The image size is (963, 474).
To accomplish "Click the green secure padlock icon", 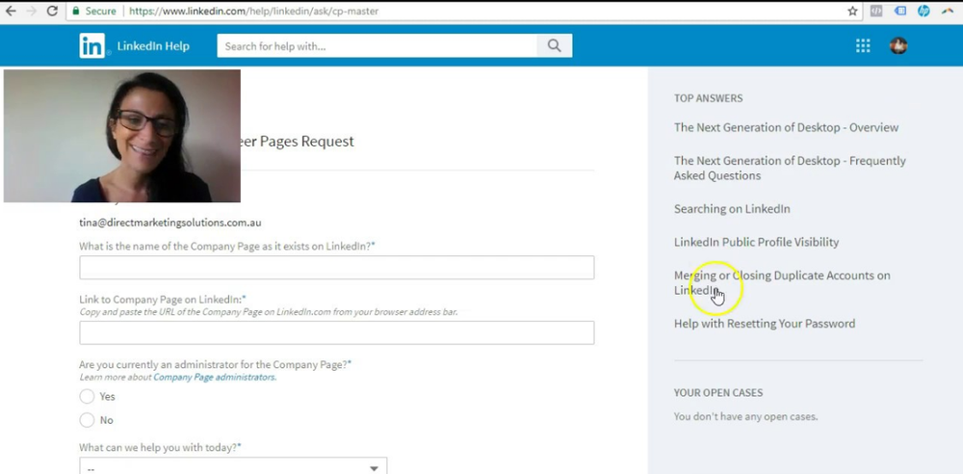I will point(75,11).
